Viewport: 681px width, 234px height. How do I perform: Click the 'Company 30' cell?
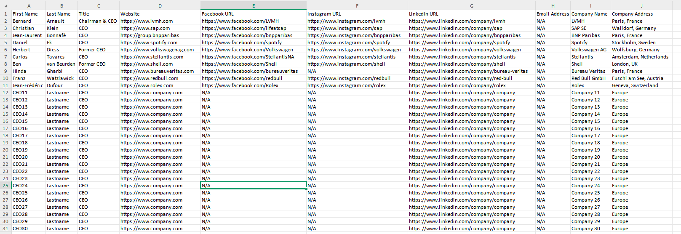590,229
